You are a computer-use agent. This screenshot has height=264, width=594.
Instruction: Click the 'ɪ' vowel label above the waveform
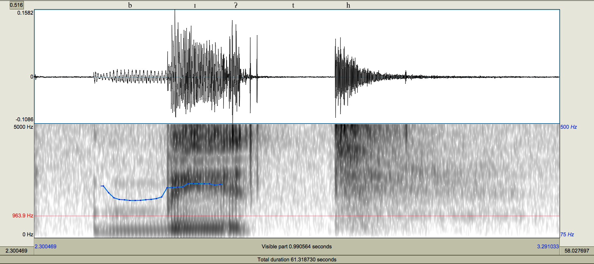click(x=195, y=6)
